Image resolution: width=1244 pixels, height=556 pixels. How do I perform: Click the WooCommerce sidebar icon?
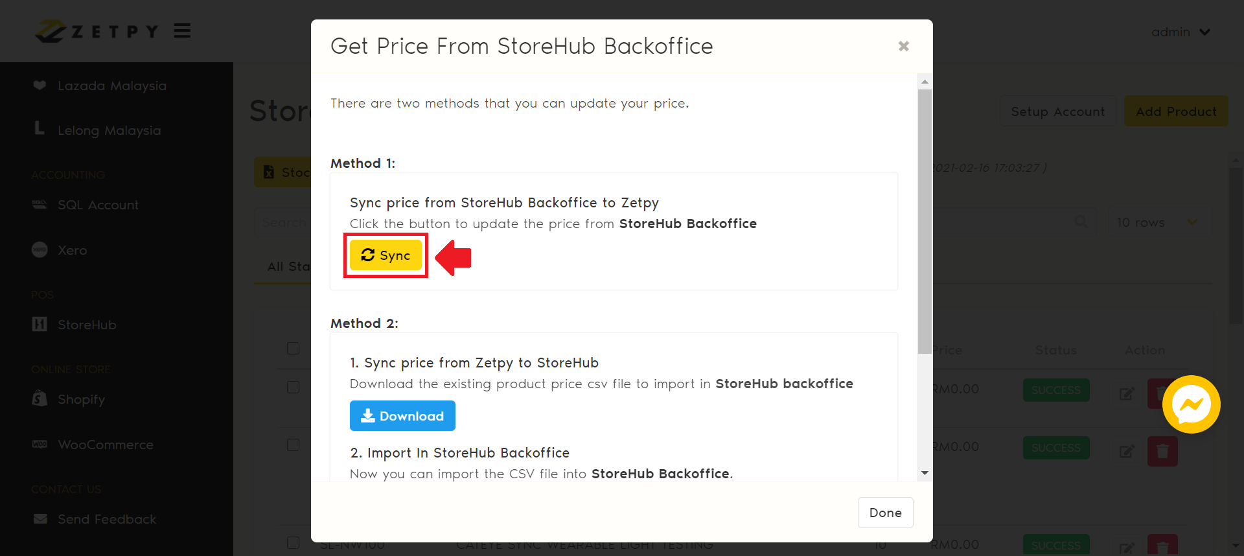click(39, 445)
